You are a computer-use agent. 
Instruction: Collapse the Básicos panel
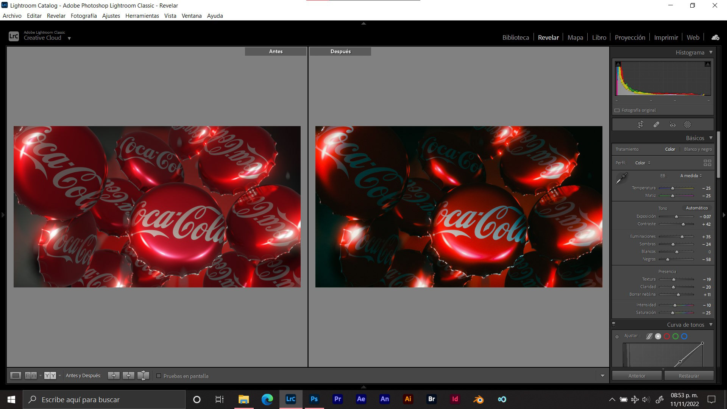pos(711,138)
